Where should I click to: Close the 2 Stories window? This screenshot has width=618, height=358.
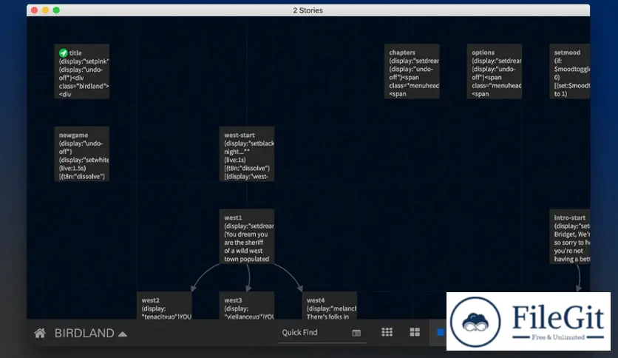(34, 10)
